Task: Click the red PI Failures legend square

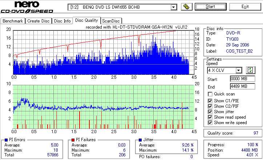Action: pyautogui.click(x=73, y=140)
